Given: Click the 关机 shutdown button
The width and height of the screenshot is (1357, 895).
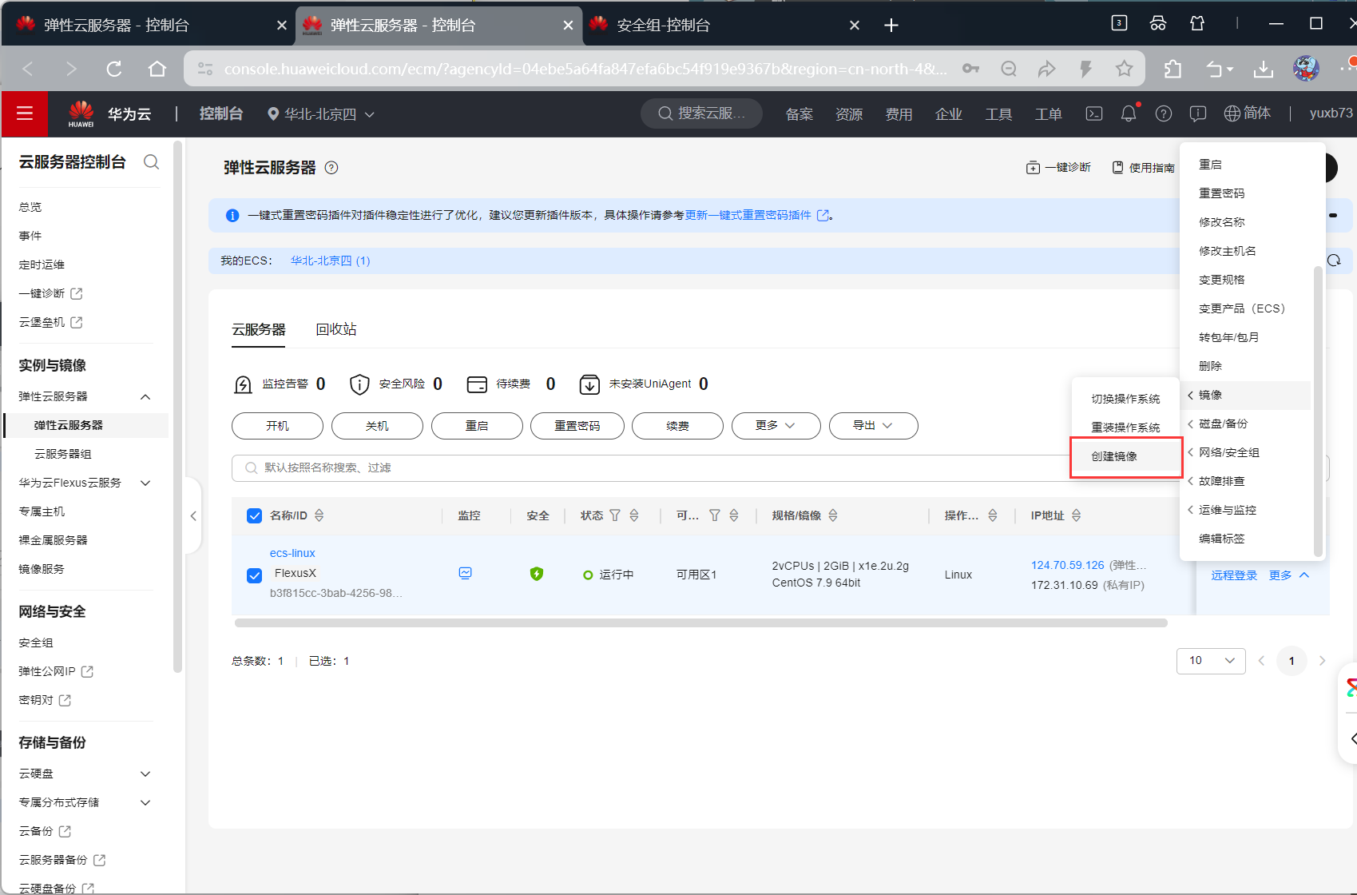Looking at the screenshot, I should click(377, 426).
